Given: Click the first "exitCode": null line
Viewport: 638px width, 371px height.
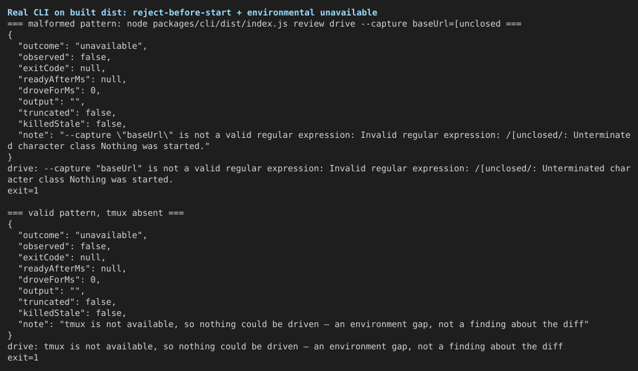Looking at the screenshot, I should point(62,69).
